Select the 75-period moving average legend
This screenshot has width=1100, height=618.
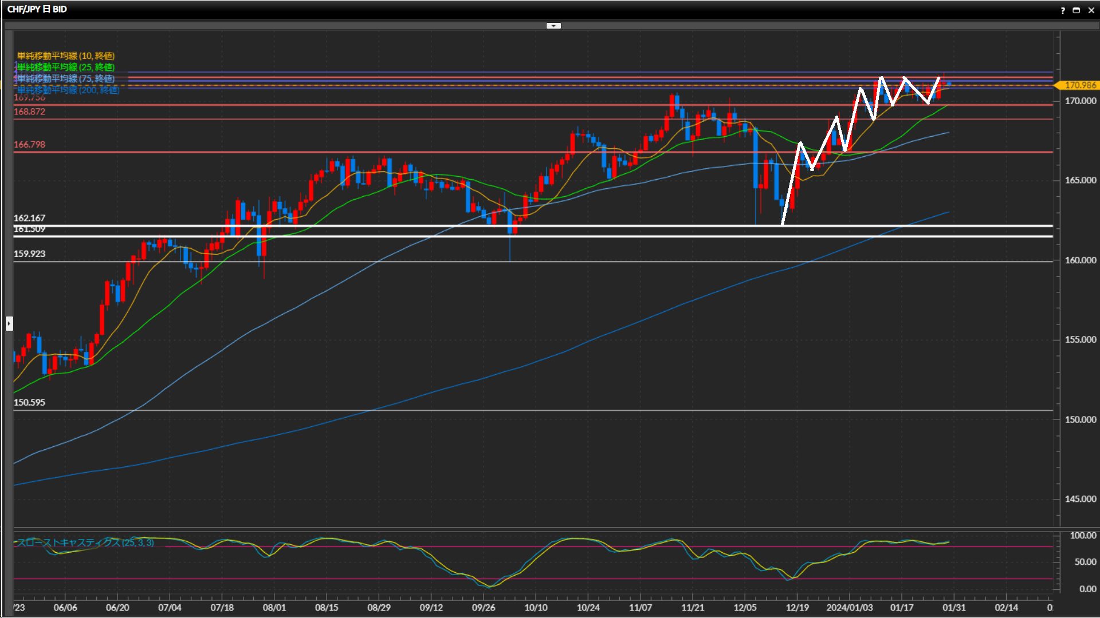[x=65, y=78]
